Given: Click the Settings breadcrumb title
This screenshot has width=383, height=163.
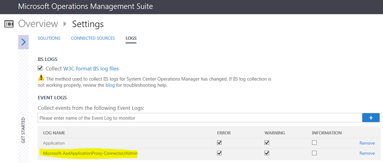Looking at the screenshot, I should pyautogui.click(x=88, y=24).
